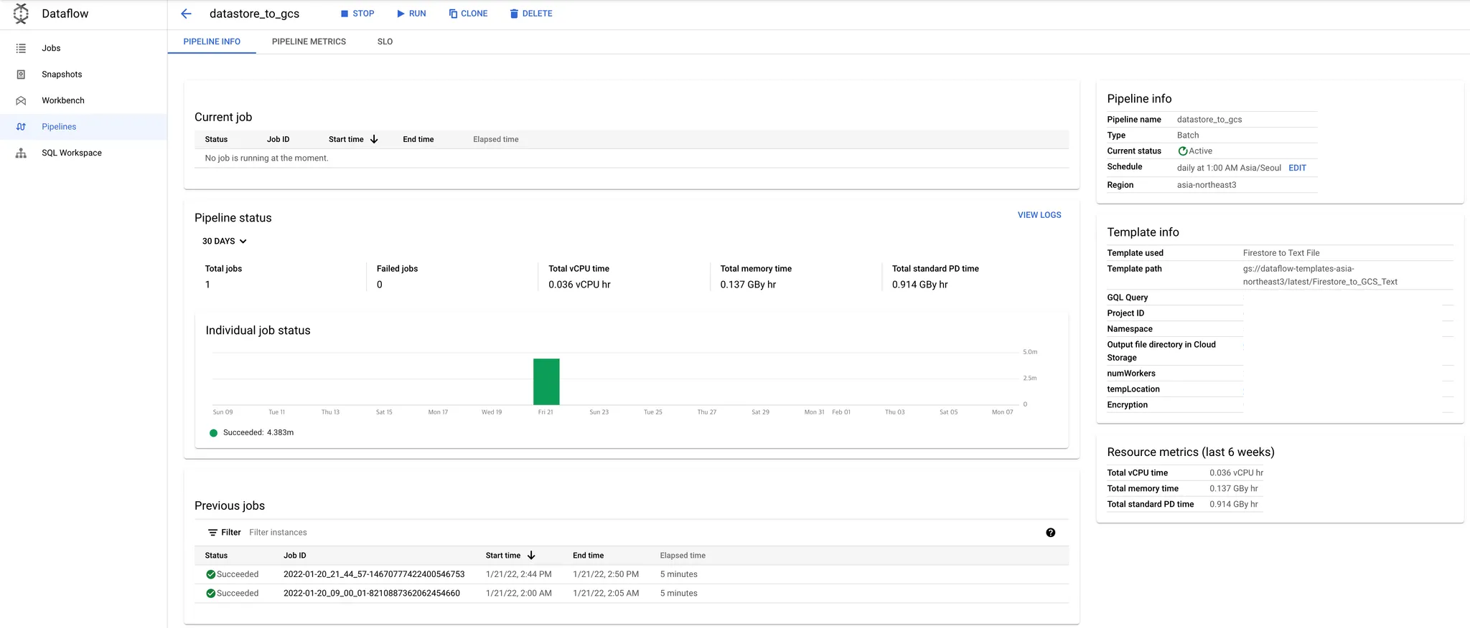Click the '0.137 GBy hr' value under Total memory time
The height and width of the screenshot is (628, 1470).
click(748, 285)
